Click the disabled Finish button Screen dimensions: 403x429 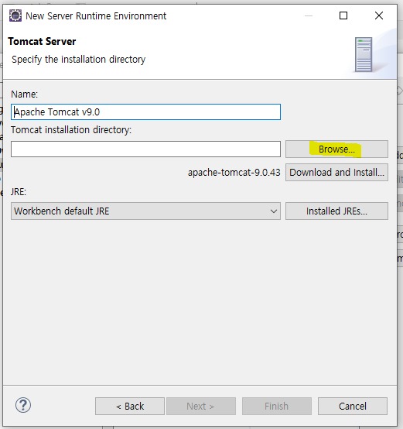pos(276,407)
